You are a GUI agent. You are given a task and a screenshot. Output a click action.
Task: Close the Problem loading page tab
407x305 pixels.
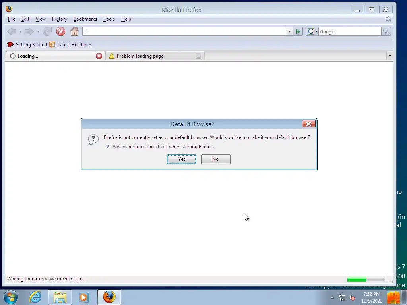(198, 56)
